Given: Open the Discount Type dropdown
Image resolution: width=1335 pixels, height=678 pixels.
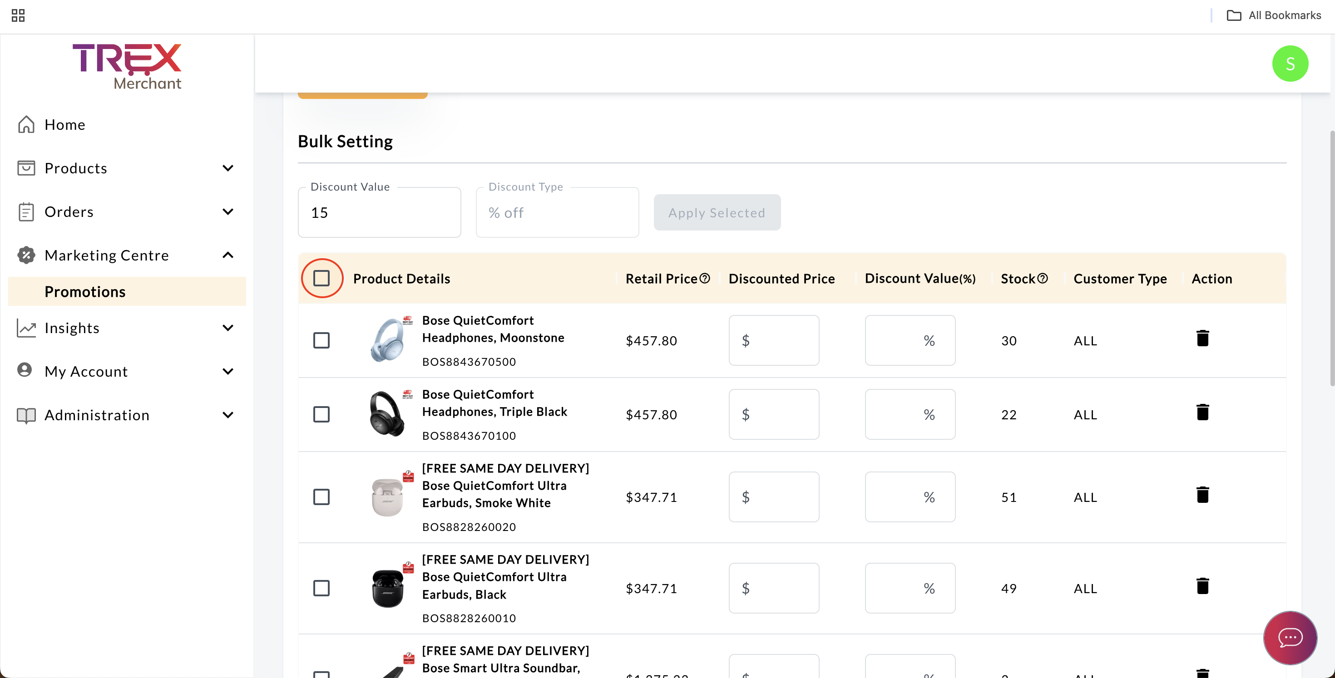Looking at the screenshot, I should tap(557, 212).
